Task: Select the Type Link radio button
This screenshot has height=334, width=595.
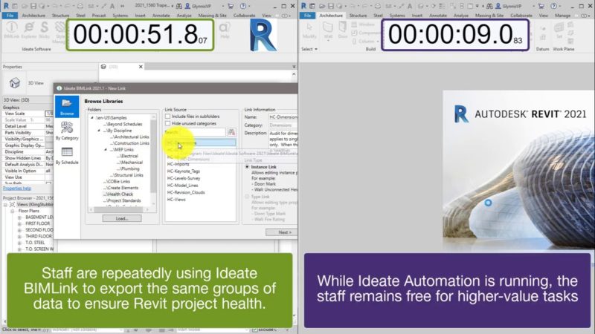Action: pyautogui.click(x=247, y=197)
